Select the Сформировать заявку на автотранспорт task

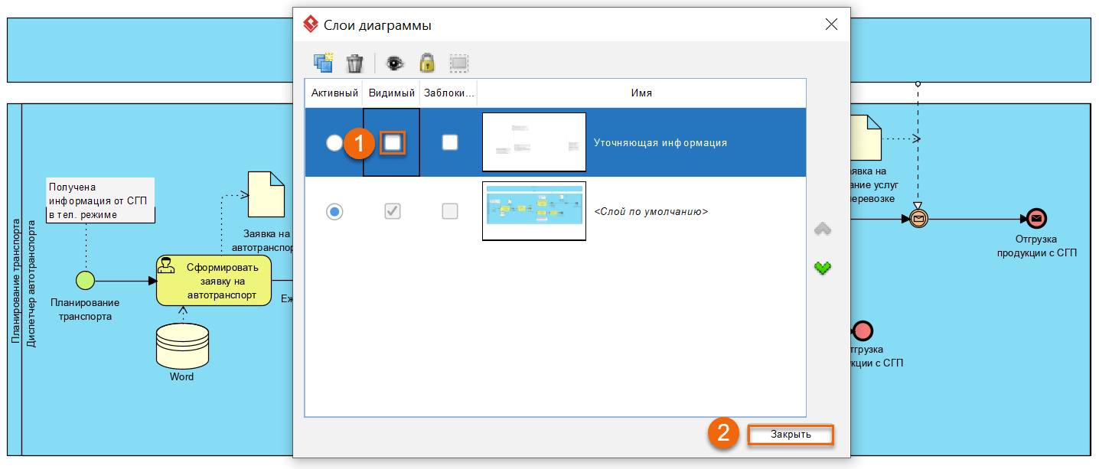point(214,281)
